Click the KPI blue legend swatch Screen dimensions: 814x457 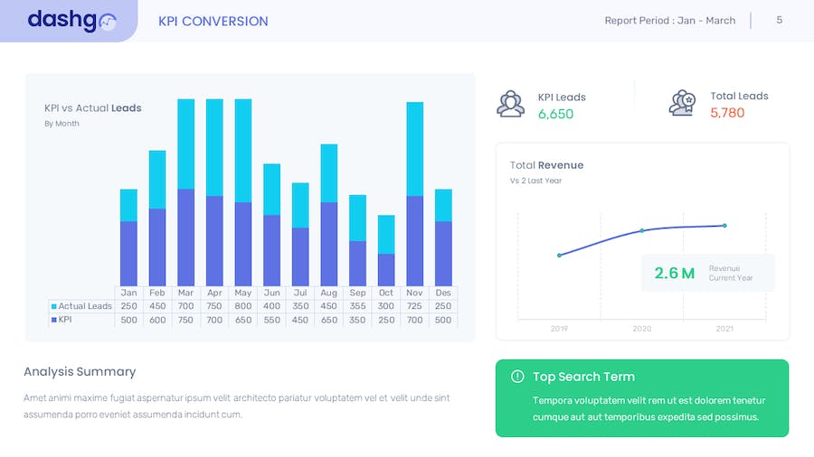pyautogui.click(x=53, y=320)
